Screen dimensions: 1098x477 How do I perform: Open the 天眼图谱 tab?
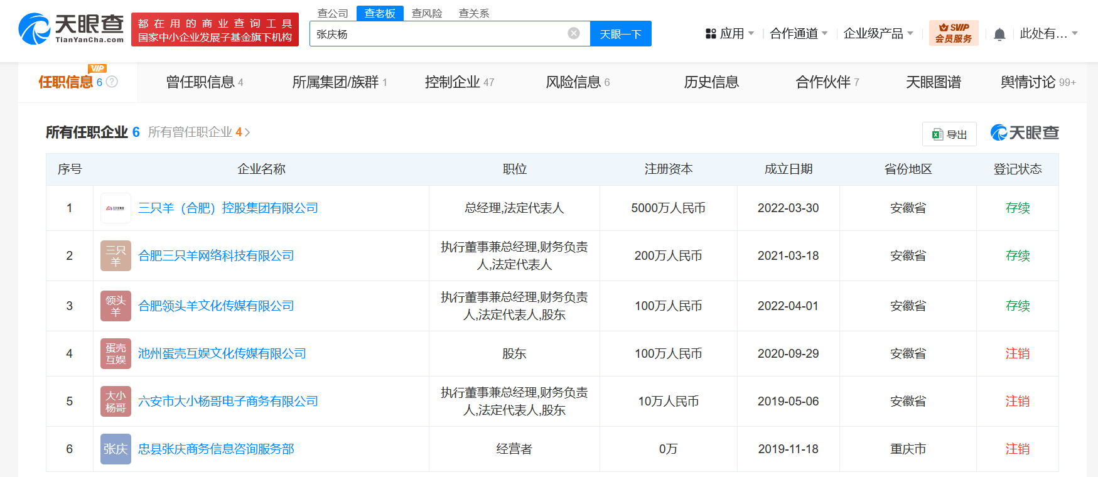934,82
